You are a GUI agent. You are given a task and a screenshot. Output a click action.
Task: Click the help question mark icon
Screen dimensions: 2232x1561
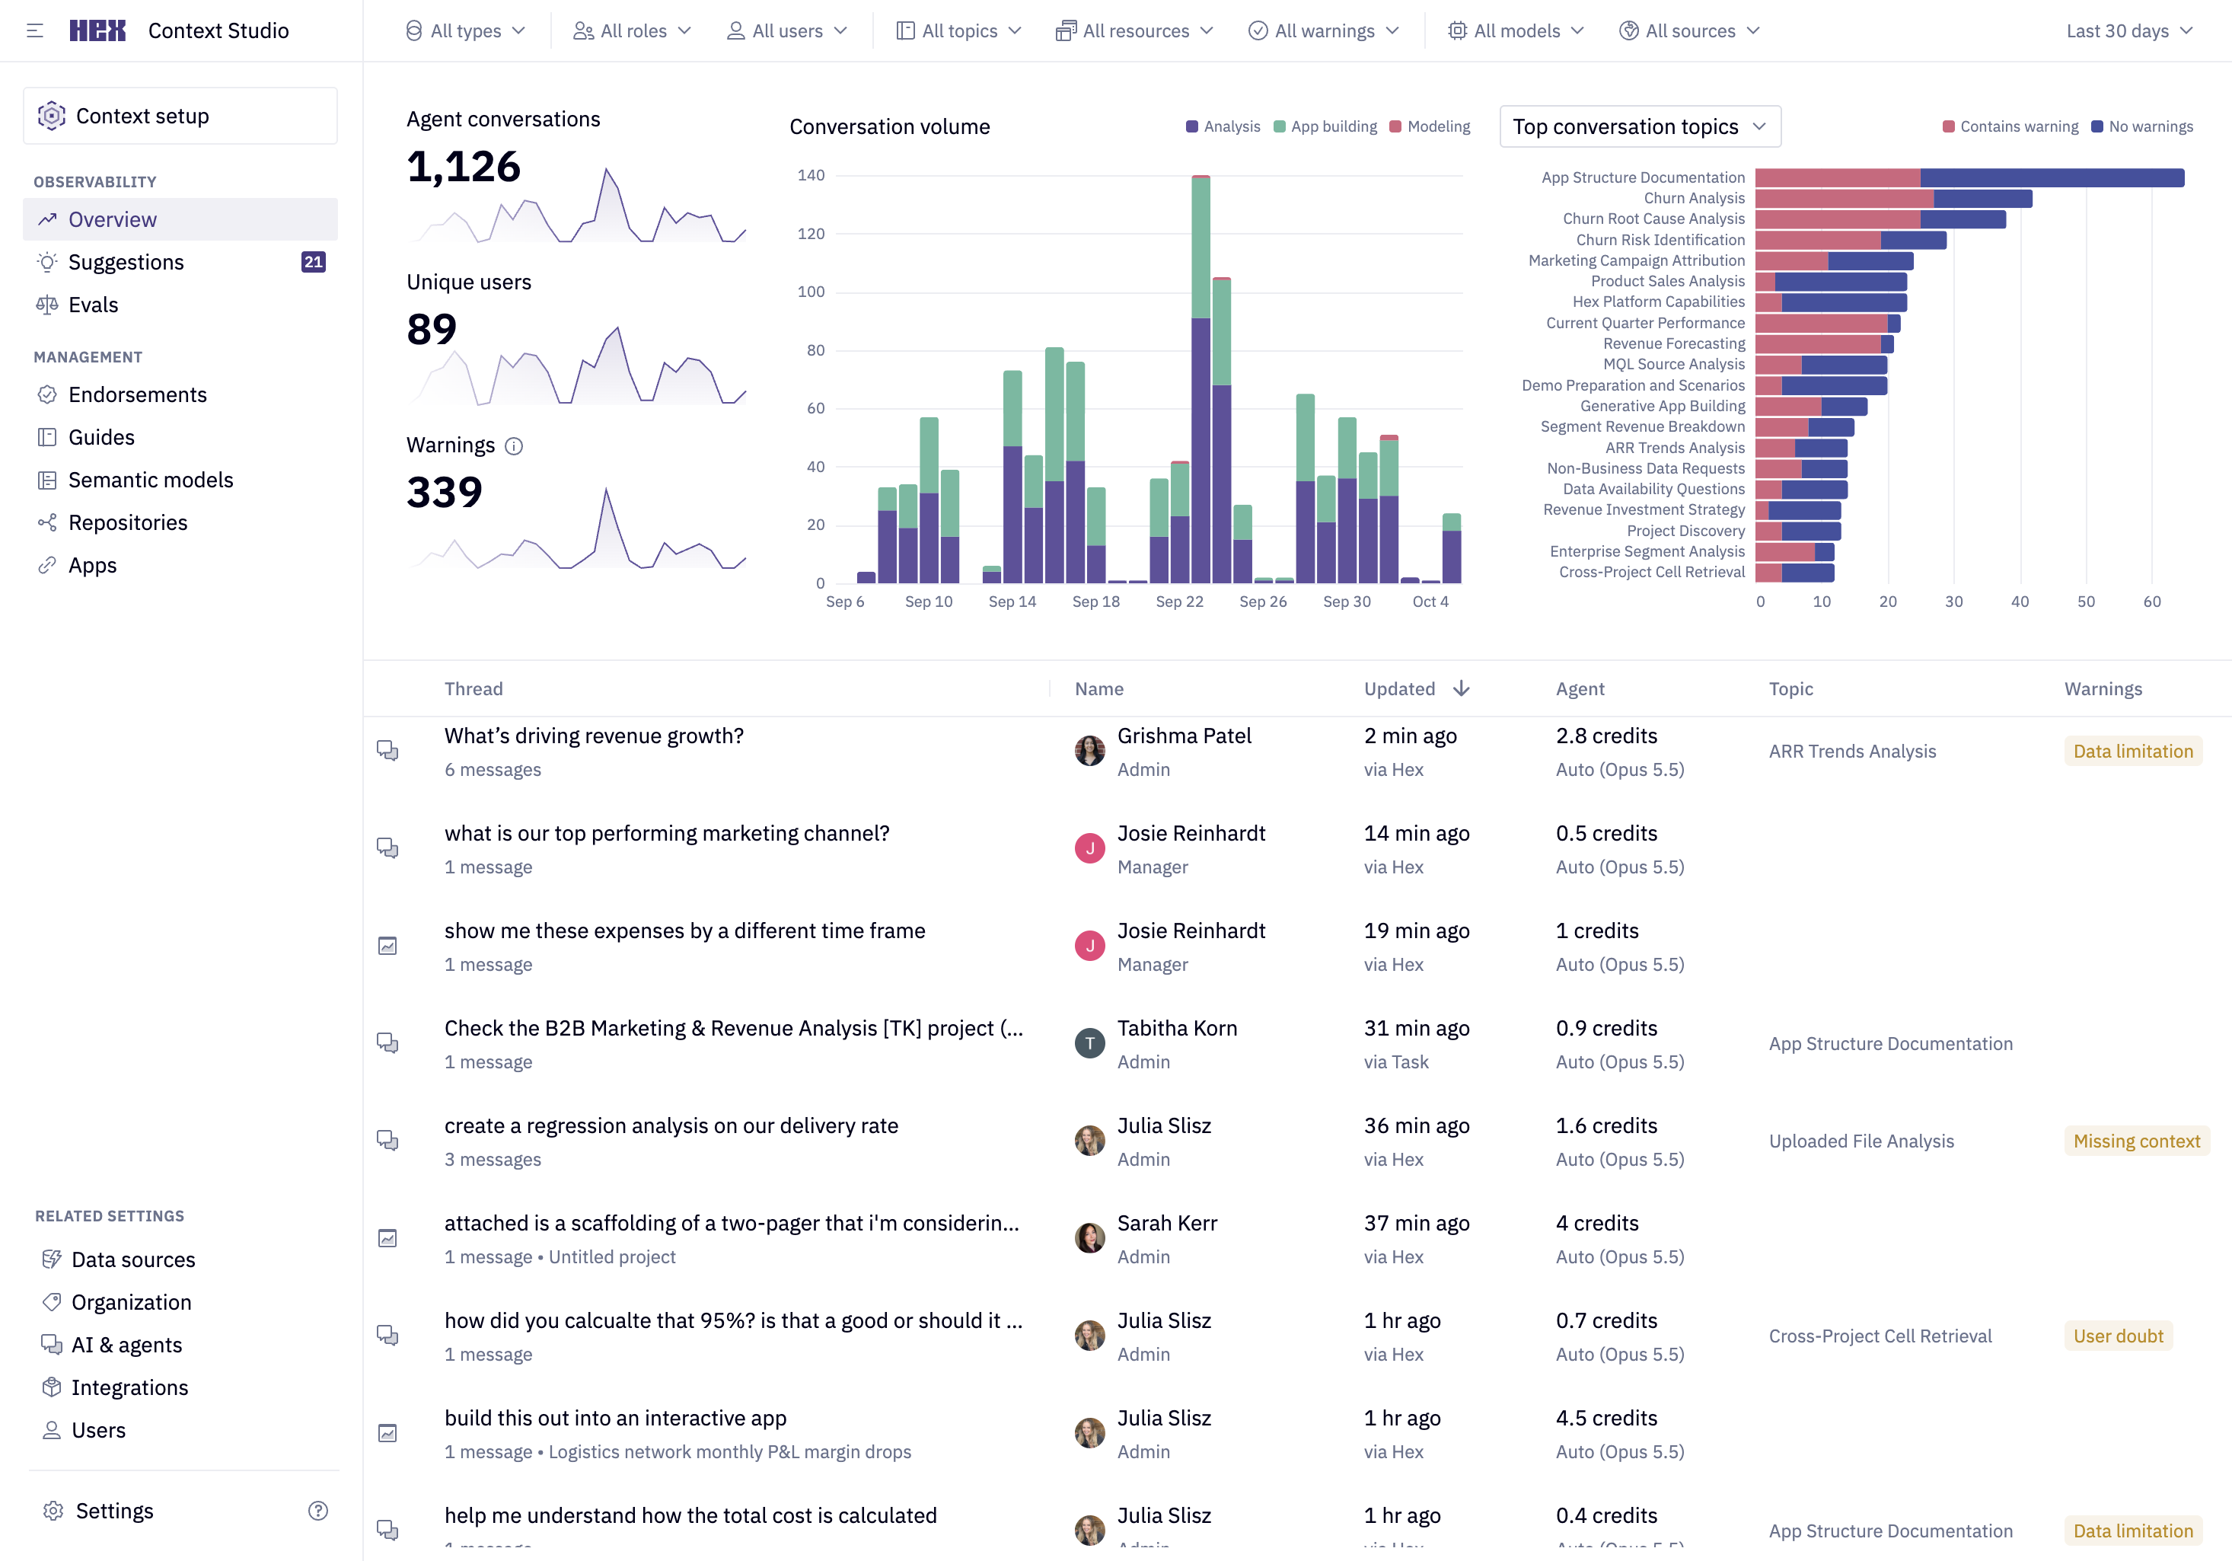[x=318, y=1511]
